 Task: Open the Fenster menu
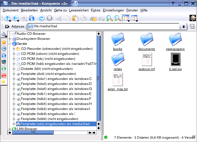pyautogui.click(x=132, y=10)
